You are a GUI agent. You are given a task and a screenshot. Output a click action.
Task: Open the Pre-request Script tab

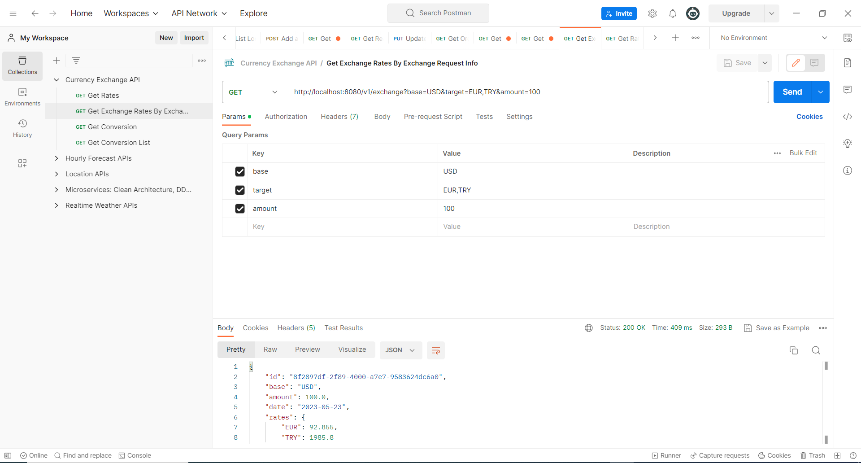coord(433,117)
